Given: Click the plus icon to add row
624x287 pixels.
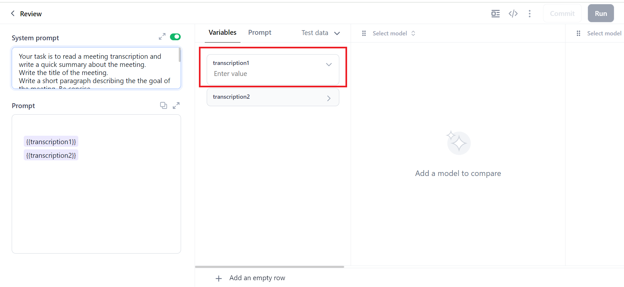Looking at the screenshot, I should coord(219,278).
